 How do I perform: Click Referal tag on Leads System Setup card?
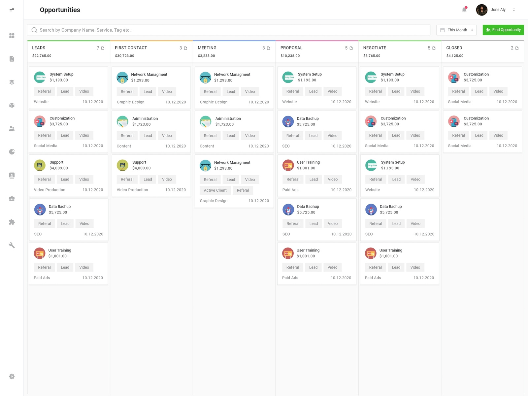pos(44,91)
